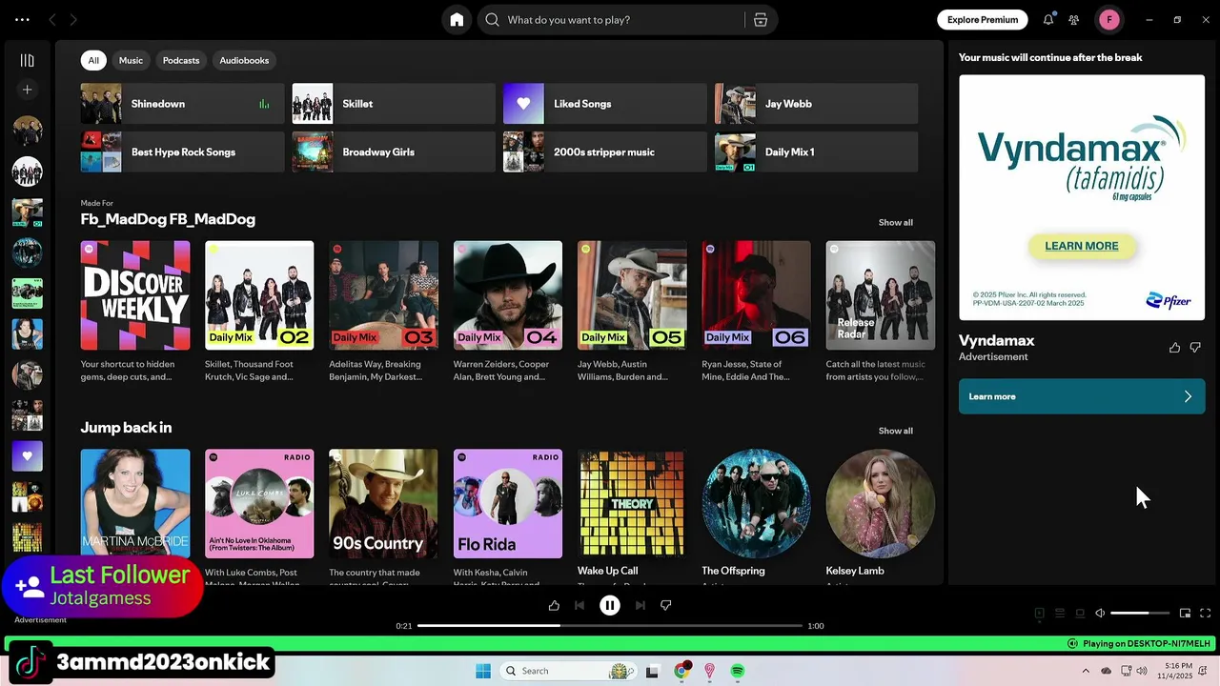Open Liked Songs heart in sidebar
The width and height of the screenshot is (1220, 686).
coord(27,455)
